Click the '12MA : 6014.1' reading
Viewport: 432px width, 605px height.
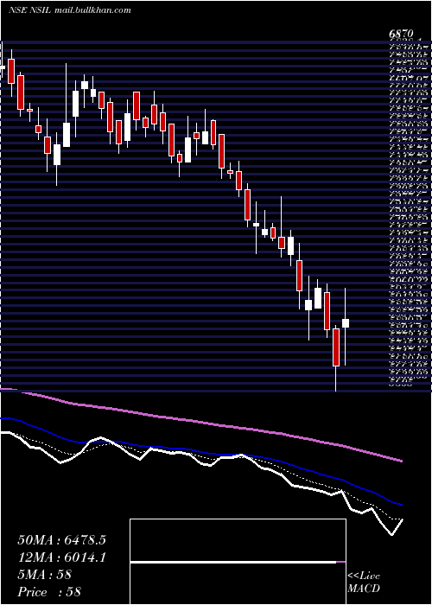[61, 557]
